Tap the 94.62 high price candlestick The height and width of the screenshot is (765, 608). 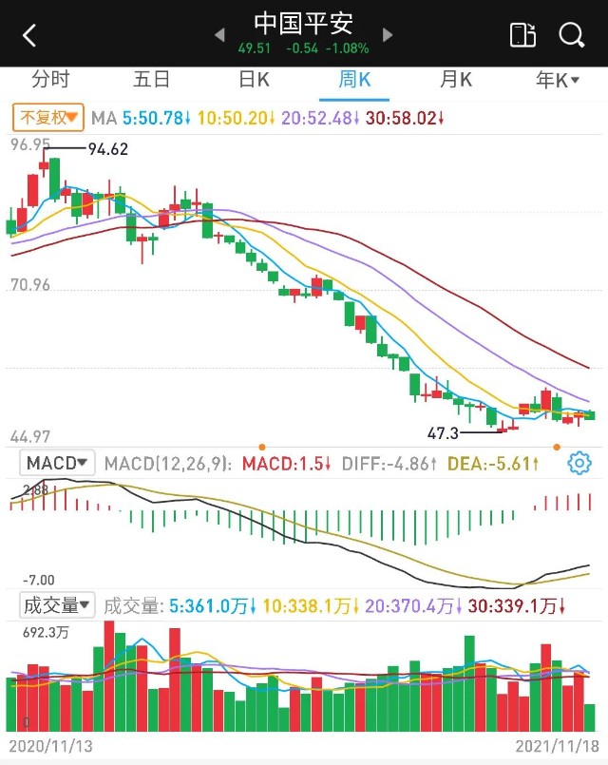pyautogui.click(x=44, y=166)
